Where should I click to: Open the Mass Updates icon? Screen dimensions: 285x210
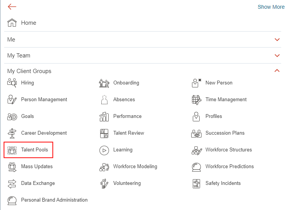click(x=12, y=167)
